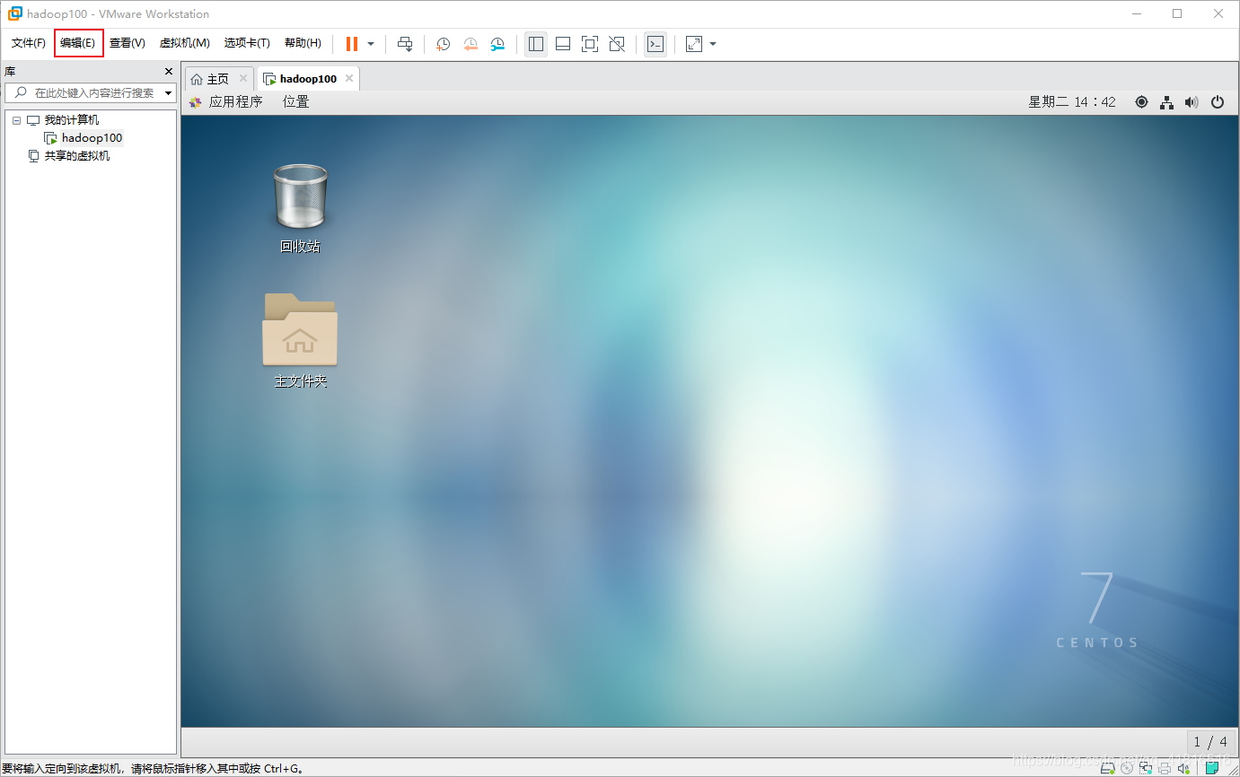
Task: Toggle the library sidebar view
Action: tap(536, 44)
